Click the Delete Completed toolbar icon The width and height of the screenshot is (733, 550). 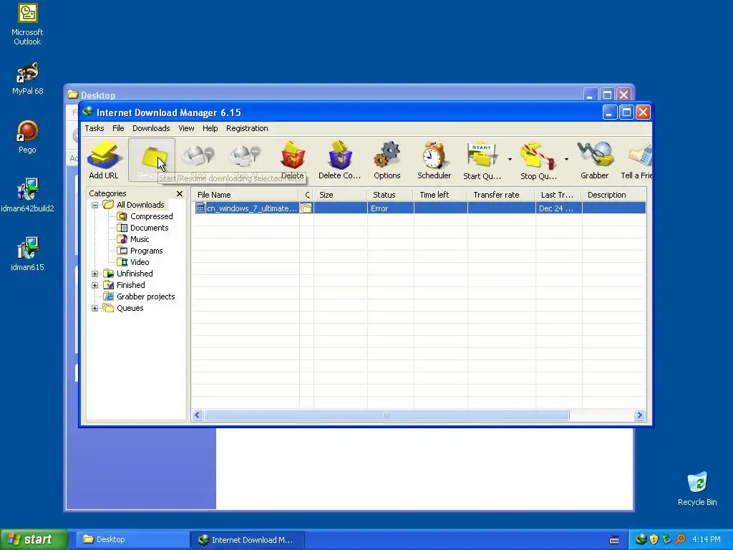point(340,160)
